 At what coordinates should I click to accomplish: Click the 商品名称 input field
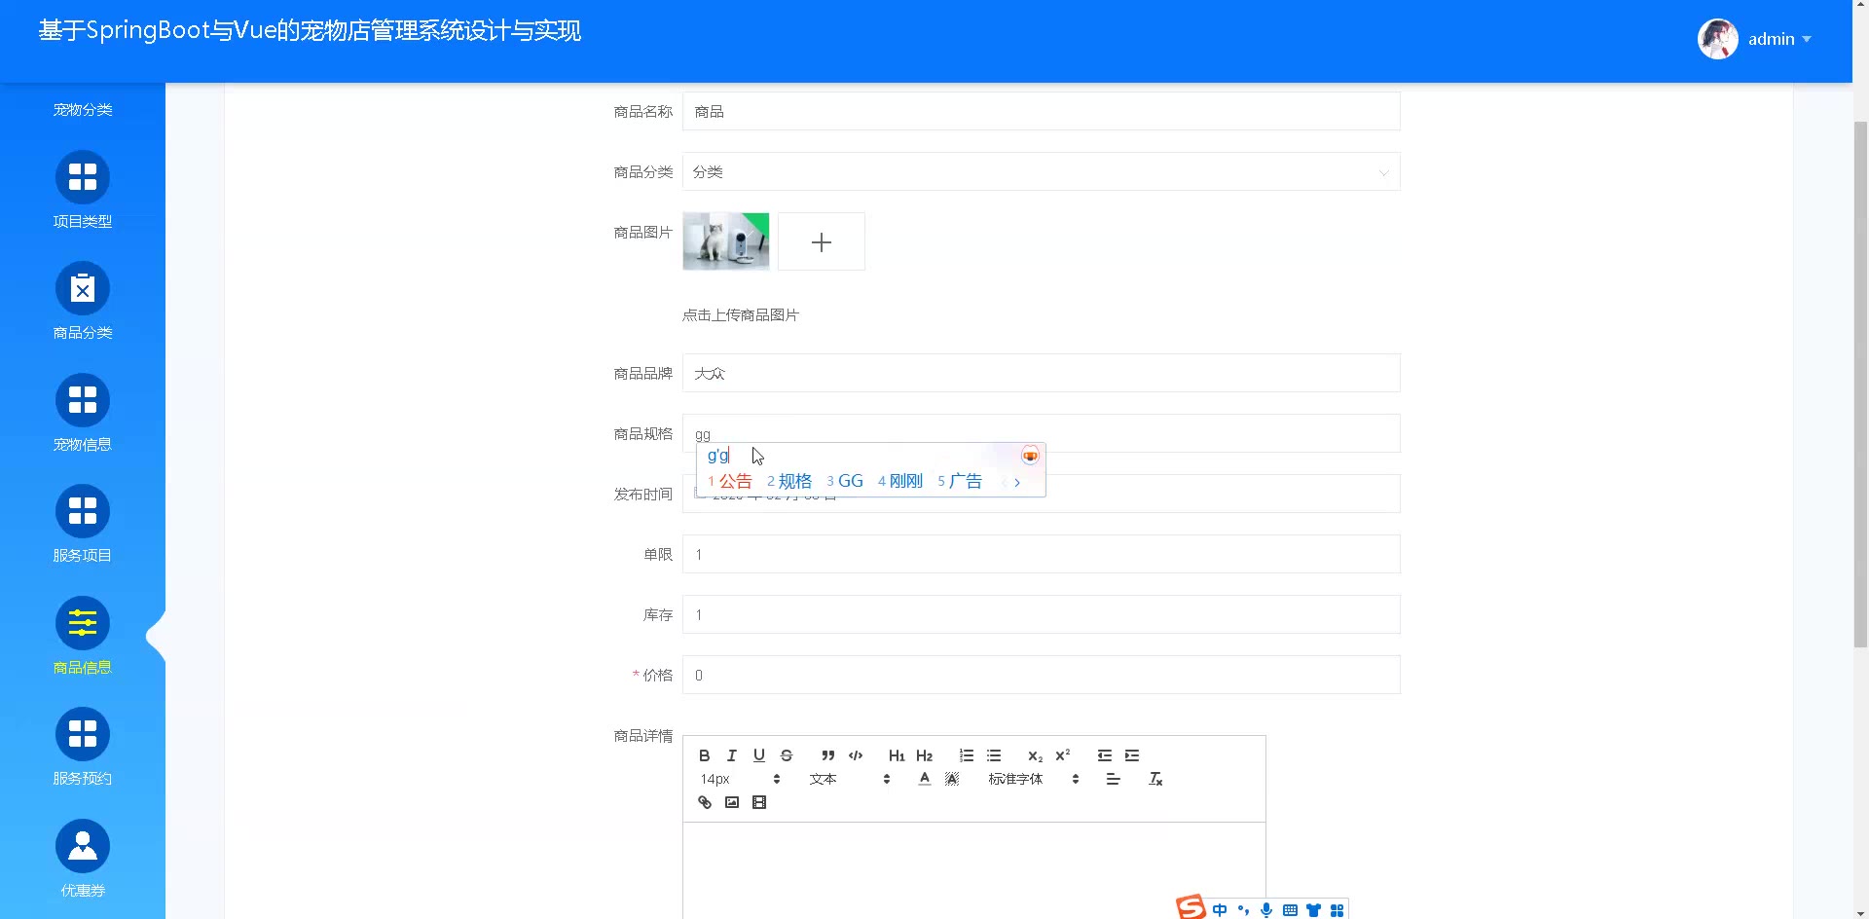[1041, 111]
